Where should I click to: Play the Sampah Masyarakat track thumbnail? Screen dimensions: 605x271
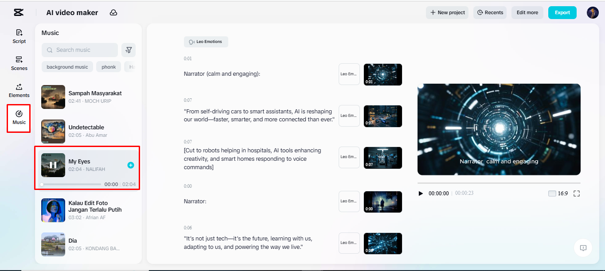pos(53,97)
